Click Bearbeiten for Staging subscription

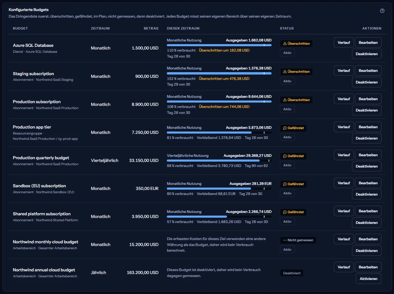pyautogui.click(x=368, y=71)
